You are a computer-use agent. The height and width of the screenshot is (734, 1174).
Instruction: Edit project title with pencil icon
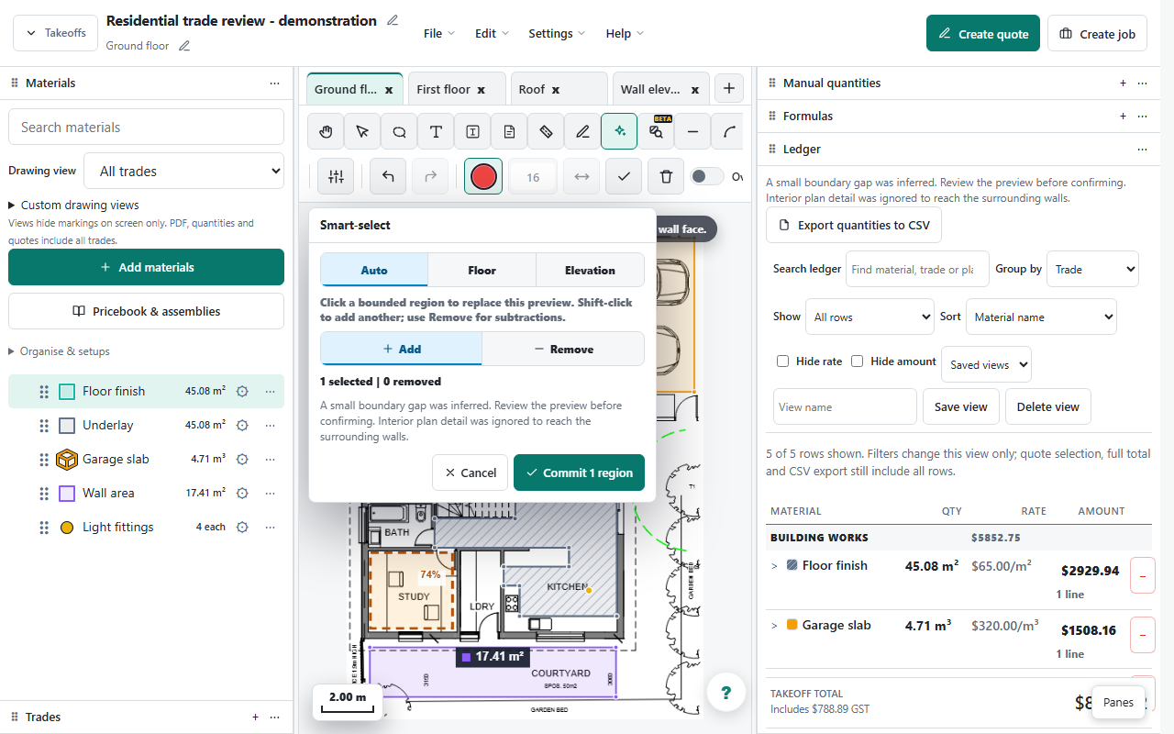click(393, 20)
